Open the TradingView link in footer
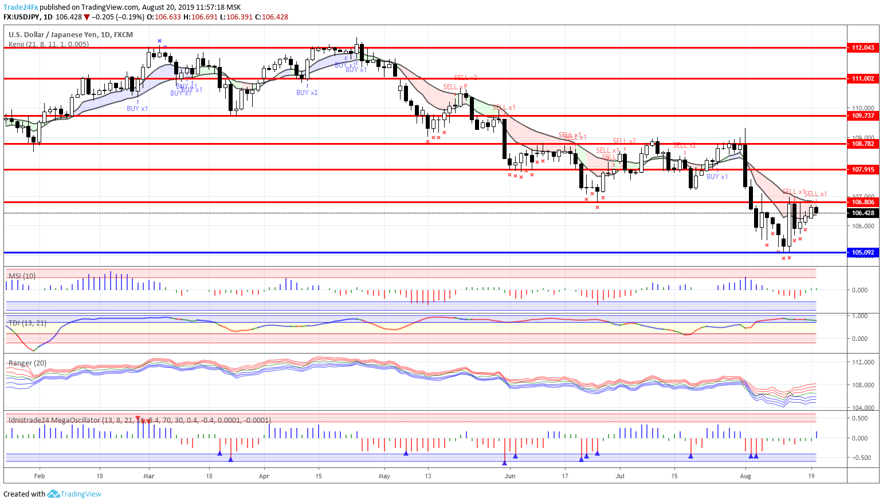Viewport: 883px width, 504px height. pyautogui.click(x=81, y=494)
